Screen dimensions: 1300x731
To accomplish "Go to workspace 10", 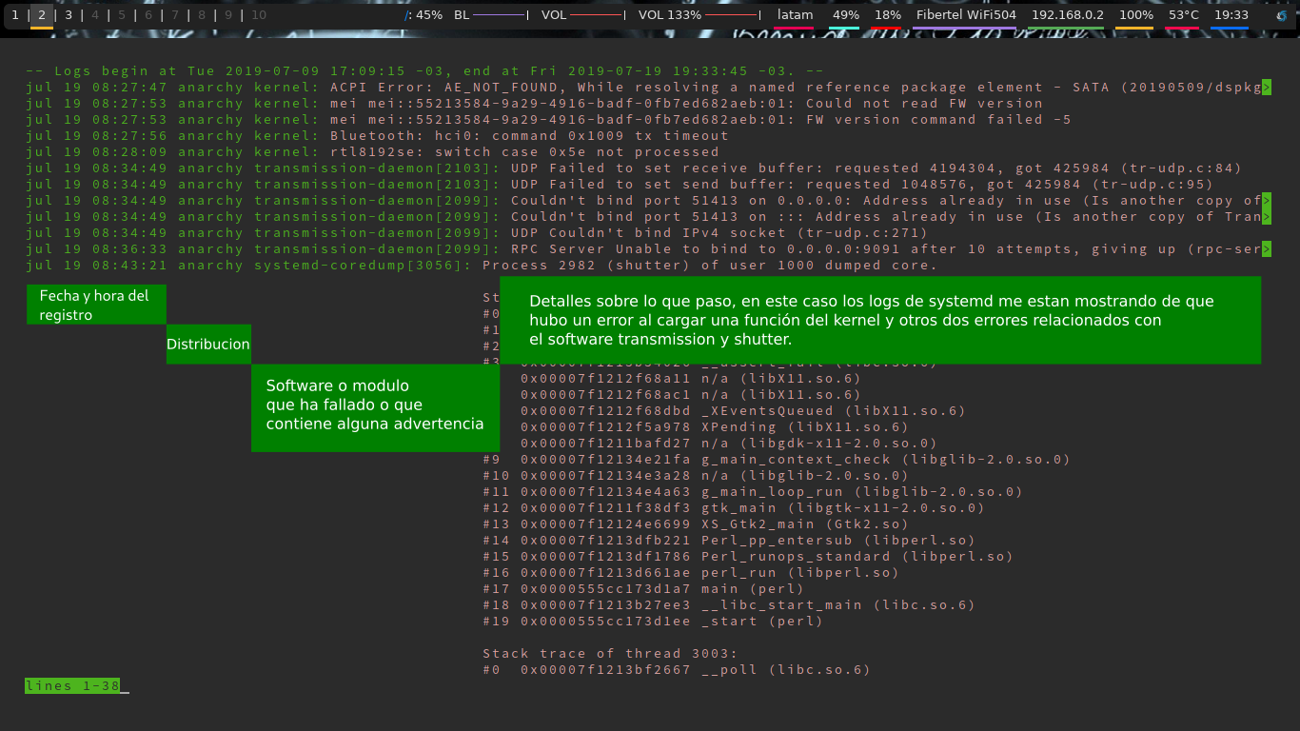I will tap(259, 15).
